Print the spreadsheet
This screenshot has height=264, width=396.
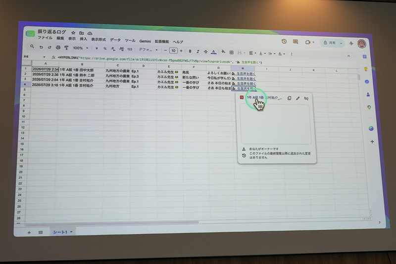pyautogui.click(x=58, y=47)
